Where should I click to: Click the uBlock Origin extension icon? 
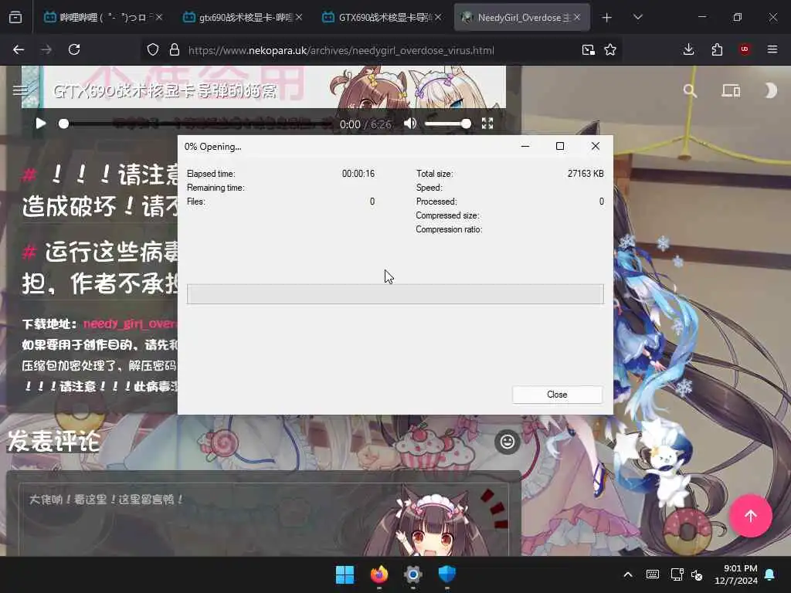745,50
